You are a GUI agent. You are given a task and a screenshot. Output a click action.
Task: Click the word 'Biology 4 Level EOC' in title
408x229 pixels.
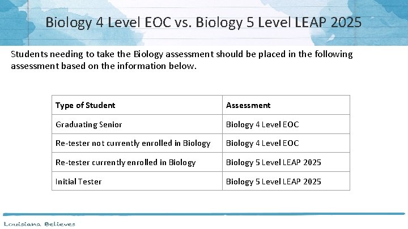(116, 23)
